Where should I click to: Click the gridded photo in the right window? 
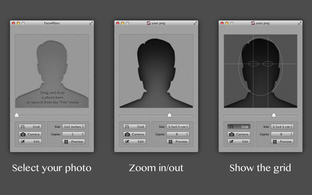click(261, 71)
